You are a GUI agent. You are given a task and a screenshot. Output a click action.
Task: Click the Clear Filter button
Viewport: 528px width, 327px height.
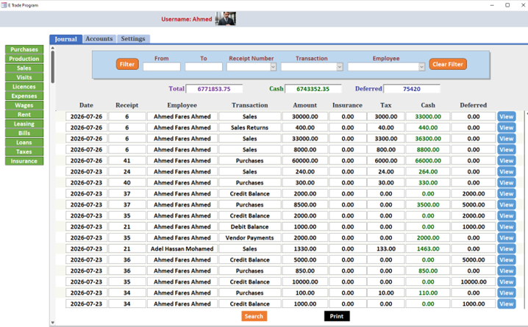click(x=448, y=64)
